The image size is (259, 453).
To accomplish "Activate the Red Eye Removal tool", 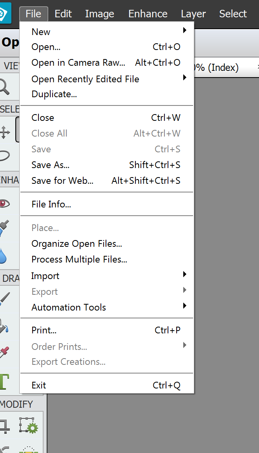I will (x=5, y=203).
